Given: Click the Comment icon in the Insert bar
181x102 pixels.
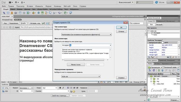Looking at the screenshot, I should (x=50, y=13).
